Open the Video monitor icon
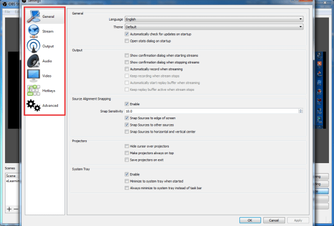Viewport: 334px width, 226px height. [33, 75]
